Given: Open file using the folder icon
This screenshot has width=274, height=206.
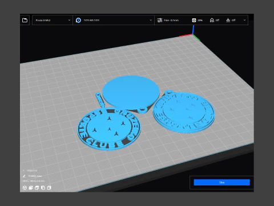Looking at the screenshot, I should coord(25,20).
